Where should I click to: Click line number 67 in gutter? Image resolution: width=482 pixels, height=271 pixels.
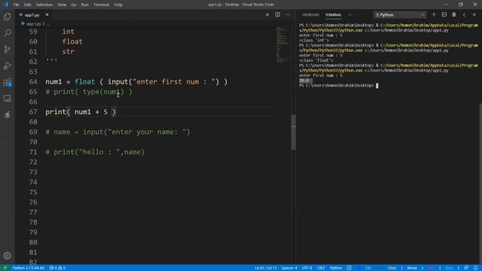(x=33, y=112)
